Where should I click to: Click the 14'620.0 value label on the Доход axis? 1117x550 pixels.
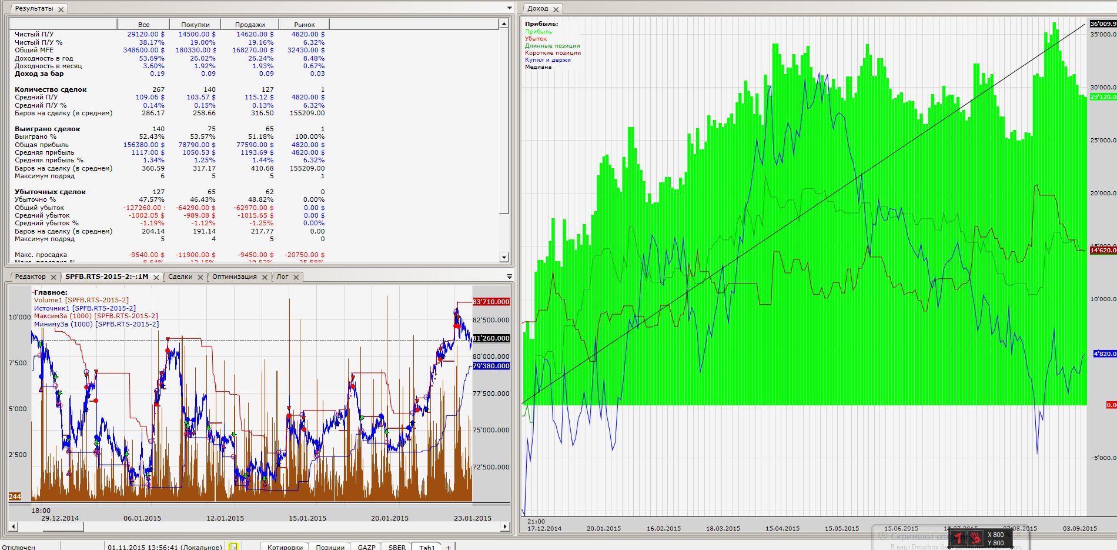(1103, 251)
